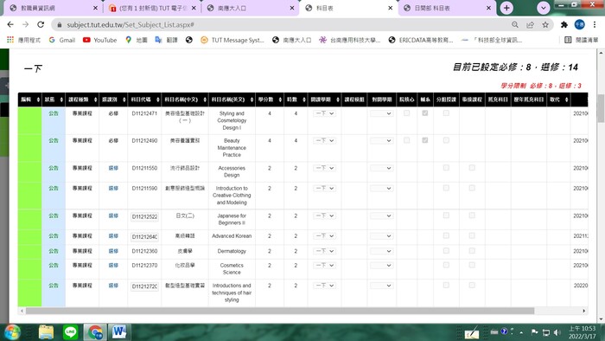This screenshot has height=341, width=605.
Task: Switch to the third browser tab
Action: [x=251, y=8]
